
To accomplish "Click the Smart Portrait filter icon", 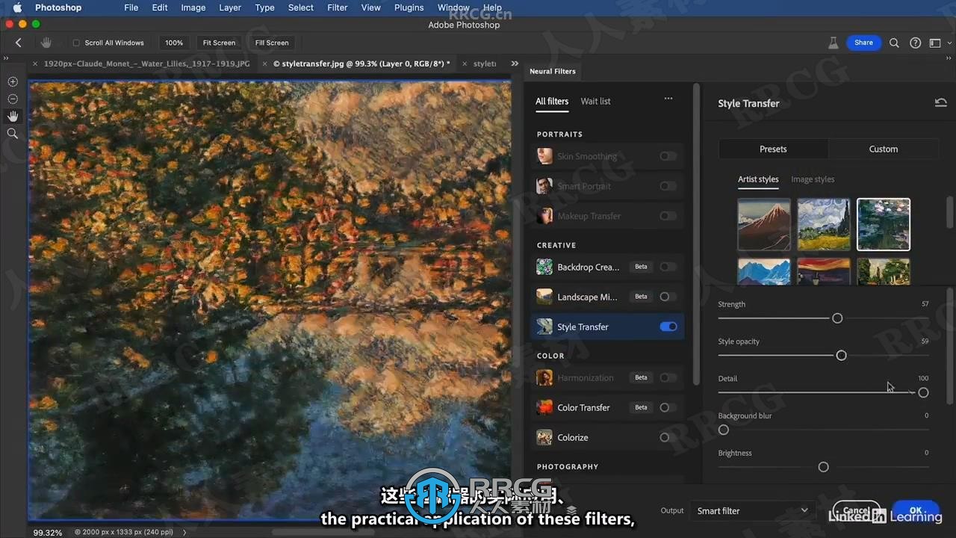I will pos(544,186).
